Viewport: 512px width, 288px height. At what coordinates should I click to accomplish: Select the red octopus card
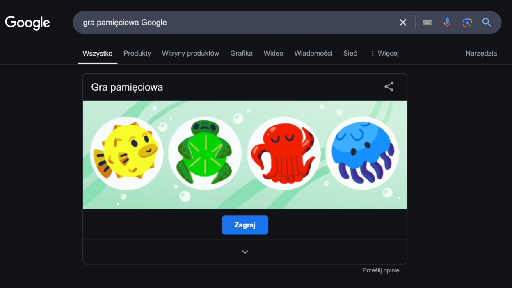tap(284, 154)
